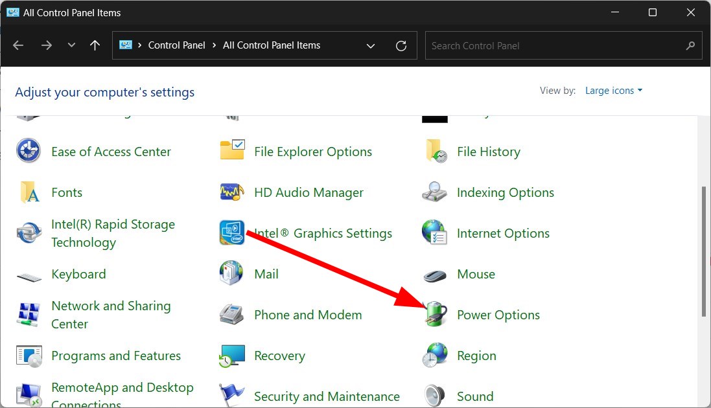Click the Control Panel breadcrumb

(176, 45)
